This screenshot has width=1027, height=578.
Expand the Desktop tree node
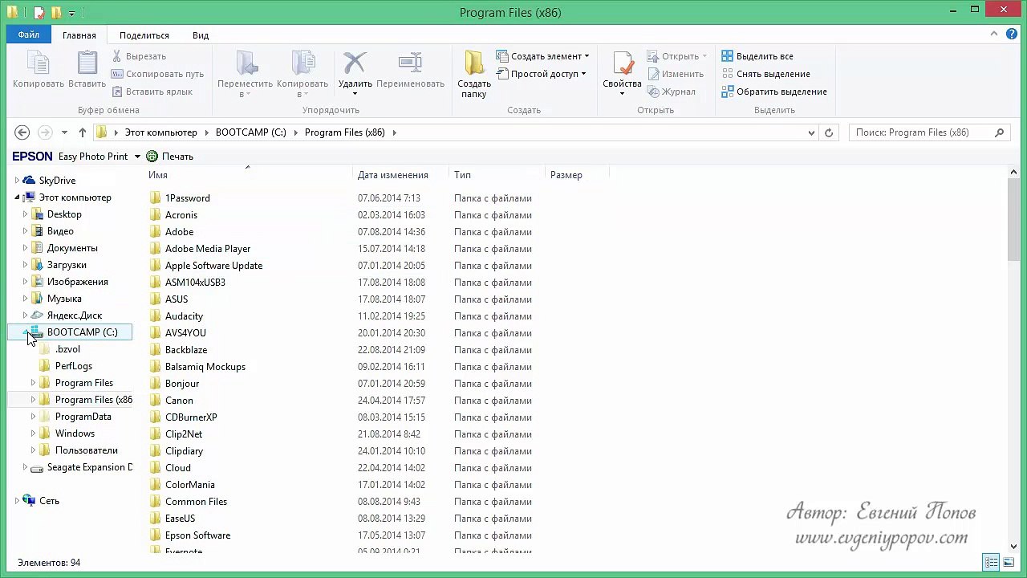click(x=25, y=214)
